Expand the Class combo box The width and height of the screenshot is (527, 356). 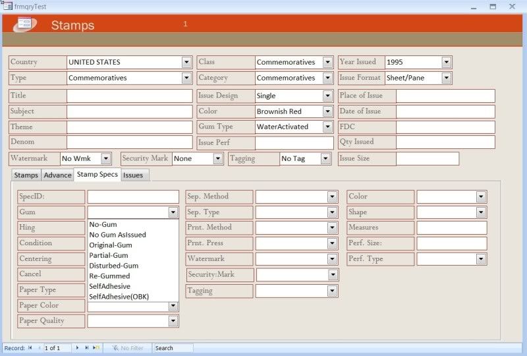coord(327,62)
